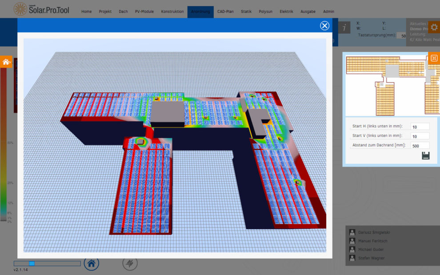Save layout settings with the floppy disk icon
This screenshot has width=440, height=275.
(x=425, y=156)
